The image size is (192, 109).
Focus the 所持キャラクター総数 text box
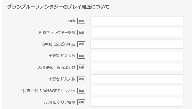tap(137, 33)
